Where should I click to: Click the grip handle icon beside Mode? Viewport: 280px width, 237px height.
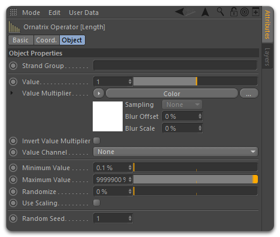coord(13,13)
